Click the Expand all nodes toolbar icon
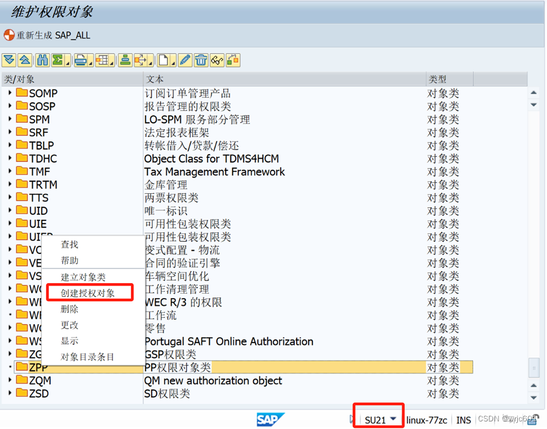The width and height of the screenshot is (547, 429). [x=9, y=60]
